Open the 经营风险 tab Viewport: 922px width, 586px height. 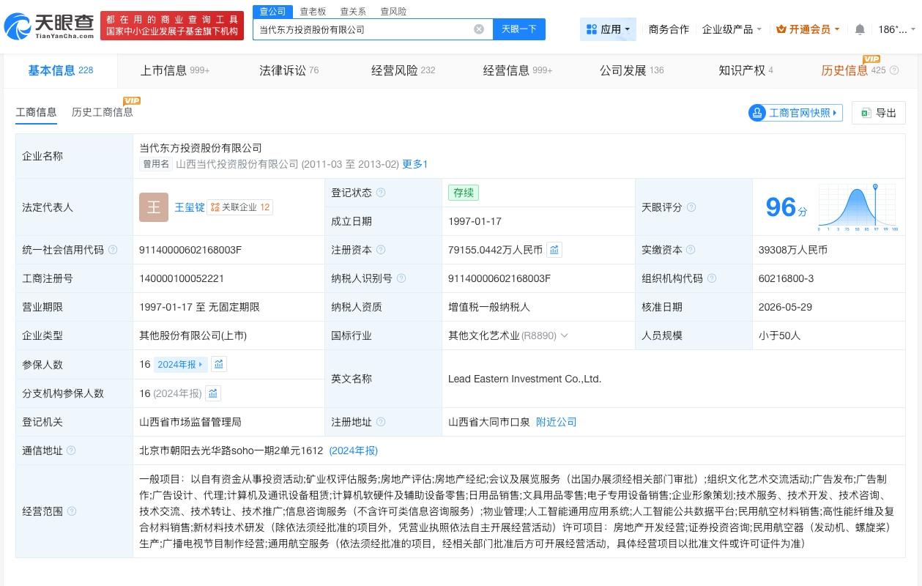coord(403,70)
